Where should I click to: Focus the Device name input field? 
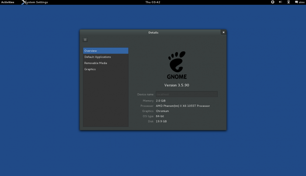187,94
